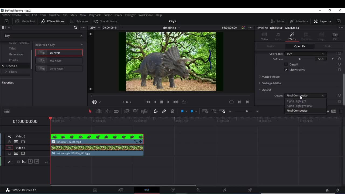Switch to the Open FX sub-tab
345x194 pixels.
click(300, 46)
